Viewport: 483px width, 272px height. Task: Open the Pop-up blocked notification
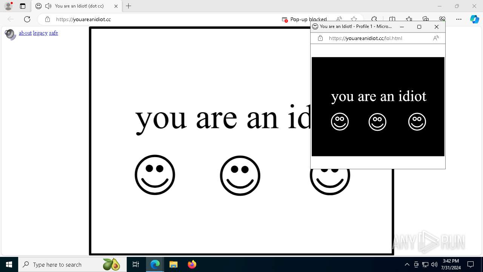304,19
